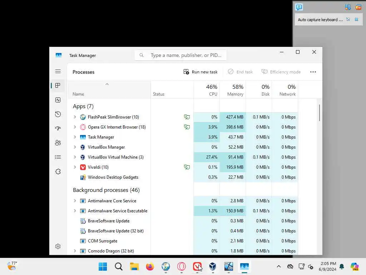Focus the process search field
Screen dimensions: 366x275
[x=180, y=55]
